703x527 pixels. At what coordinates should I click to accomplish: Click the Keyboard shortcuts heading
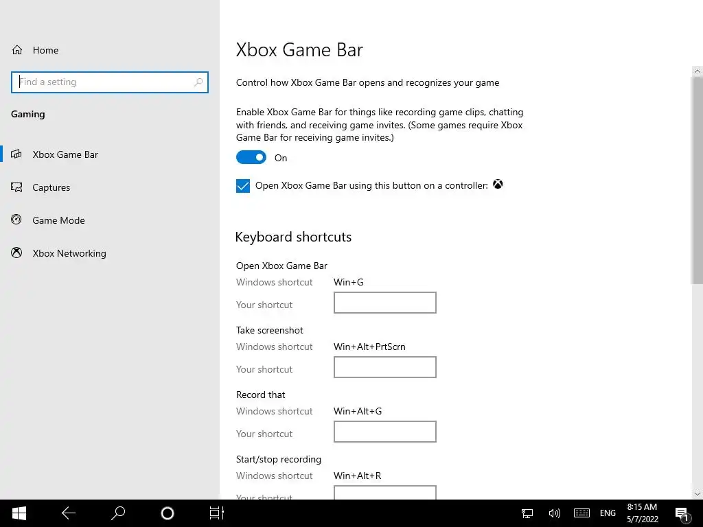(x=293, y=237)
